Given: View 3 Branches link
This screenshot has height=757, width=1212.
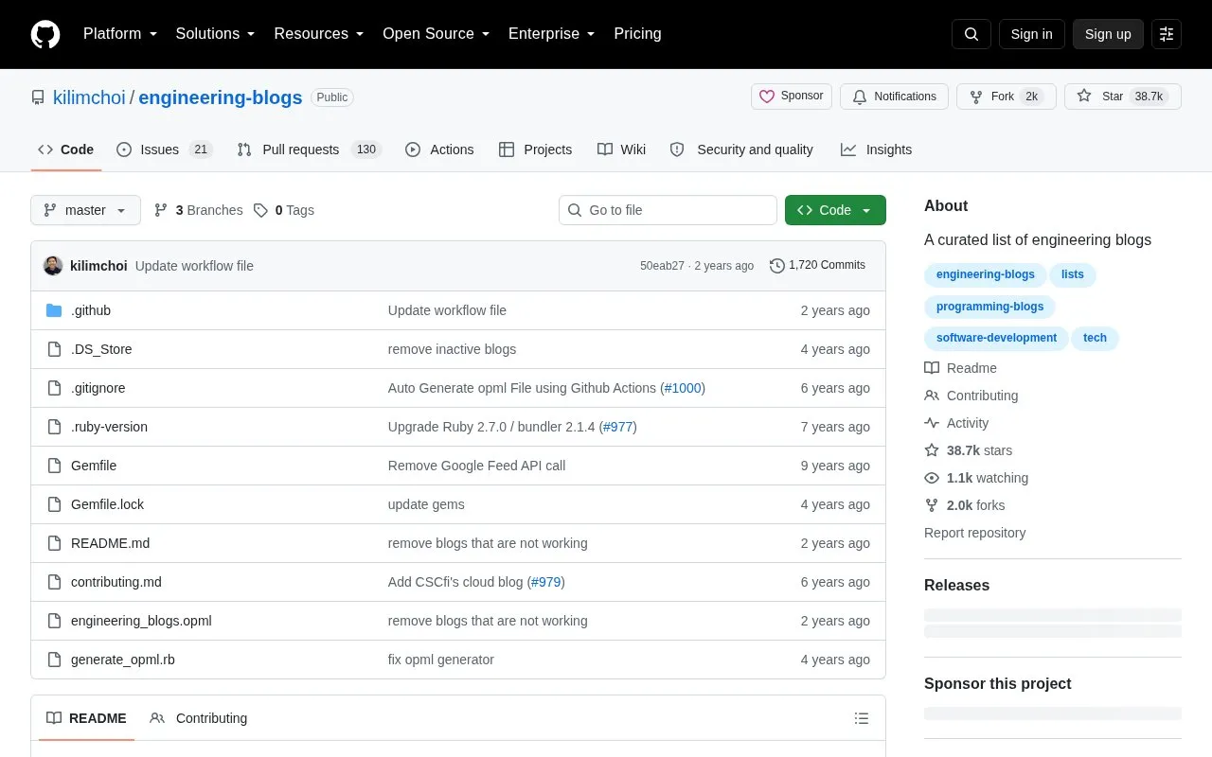Looking at the screenshot, I should [198, 210].
